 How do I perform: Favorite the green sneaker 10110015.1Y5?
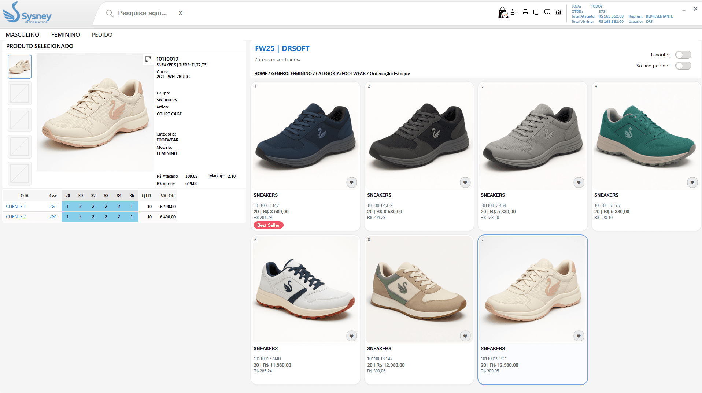tap(692, 182)
